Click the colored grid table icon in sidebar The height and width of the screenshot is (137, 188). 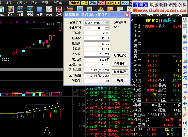pos(185,26)
